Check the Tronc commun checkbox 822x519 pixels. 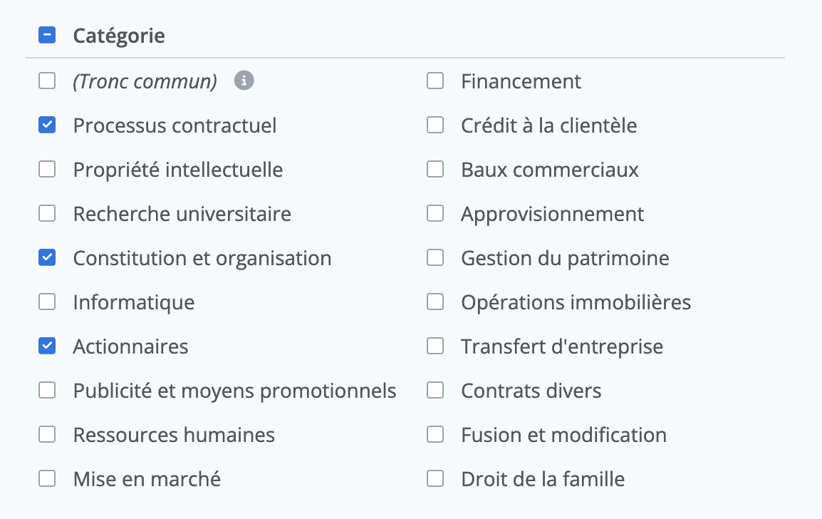47,81
